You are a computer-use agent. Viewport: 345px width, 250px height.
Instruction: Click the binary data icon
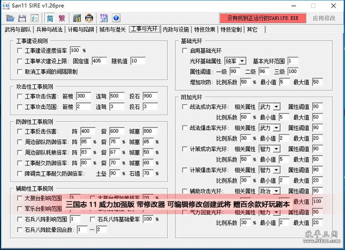(103, 18)
